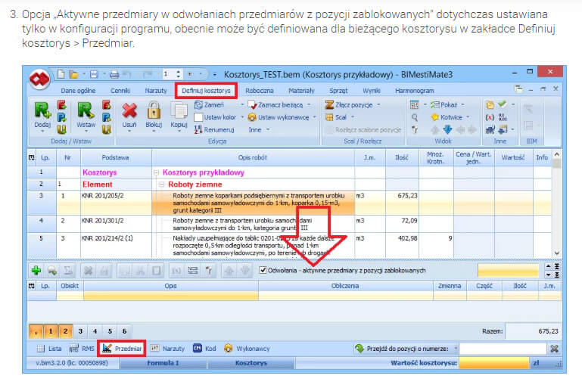The width and height of the screenshot is (582, 388).
Task: Click the green checkmark icon in Inne group
Action: (x=503, y=104)
